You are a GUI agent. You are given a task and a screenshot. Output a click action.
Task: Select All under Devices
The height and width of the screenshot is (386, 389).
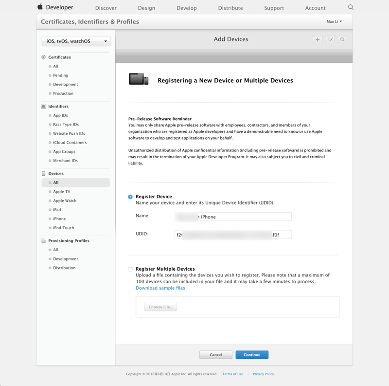click(x=76, y=183)
